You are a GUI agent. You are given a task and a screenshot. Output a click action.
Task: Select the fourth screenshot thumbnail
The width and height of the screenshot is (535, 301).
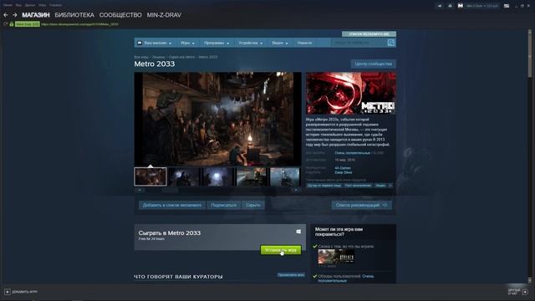click(252, 176)
